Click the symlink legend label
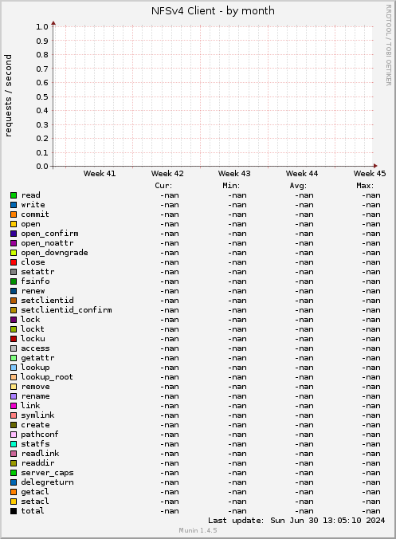This screenshot has height=539, width=396. 37,415
